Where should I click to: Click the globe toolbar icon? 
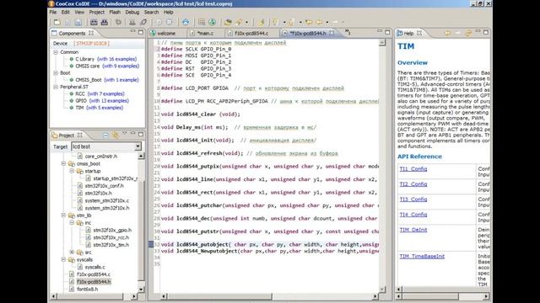tap(212, 23)
